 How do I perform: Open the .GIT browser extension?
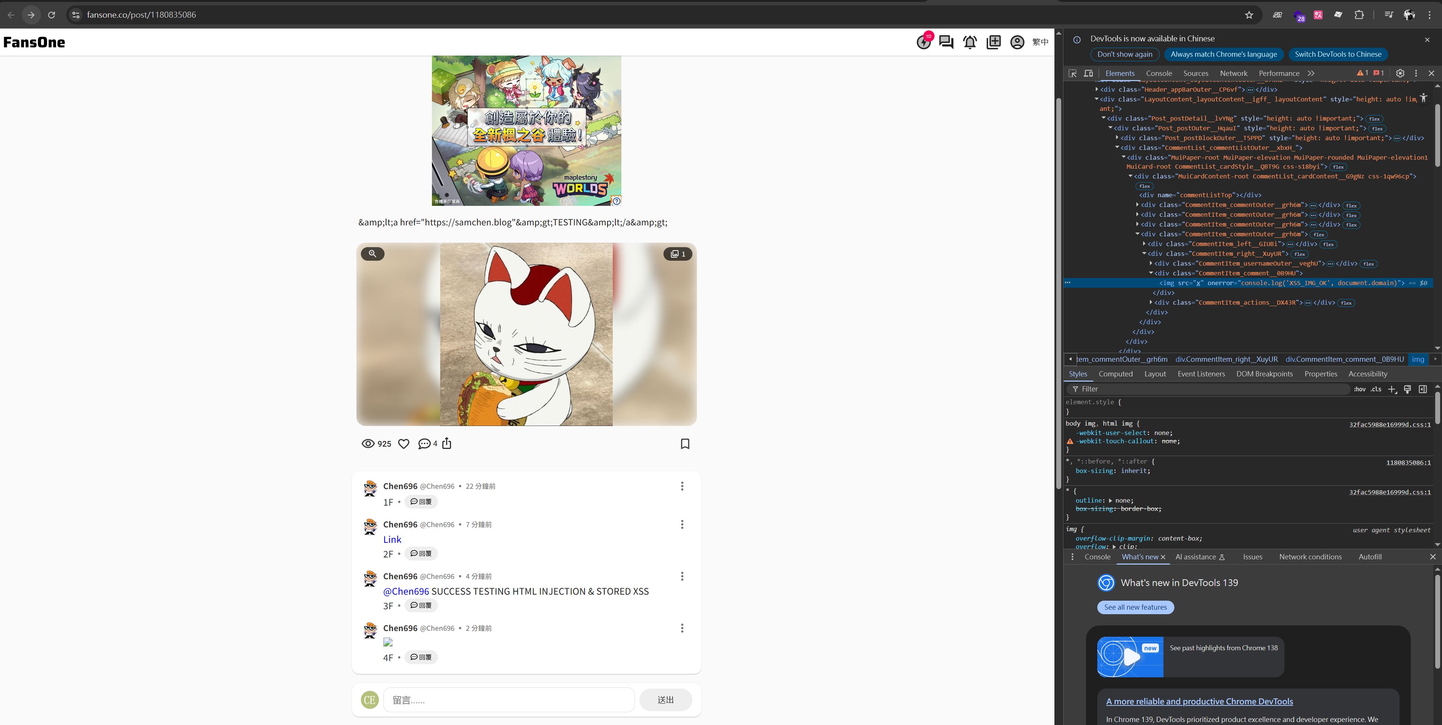(1277, 15)
